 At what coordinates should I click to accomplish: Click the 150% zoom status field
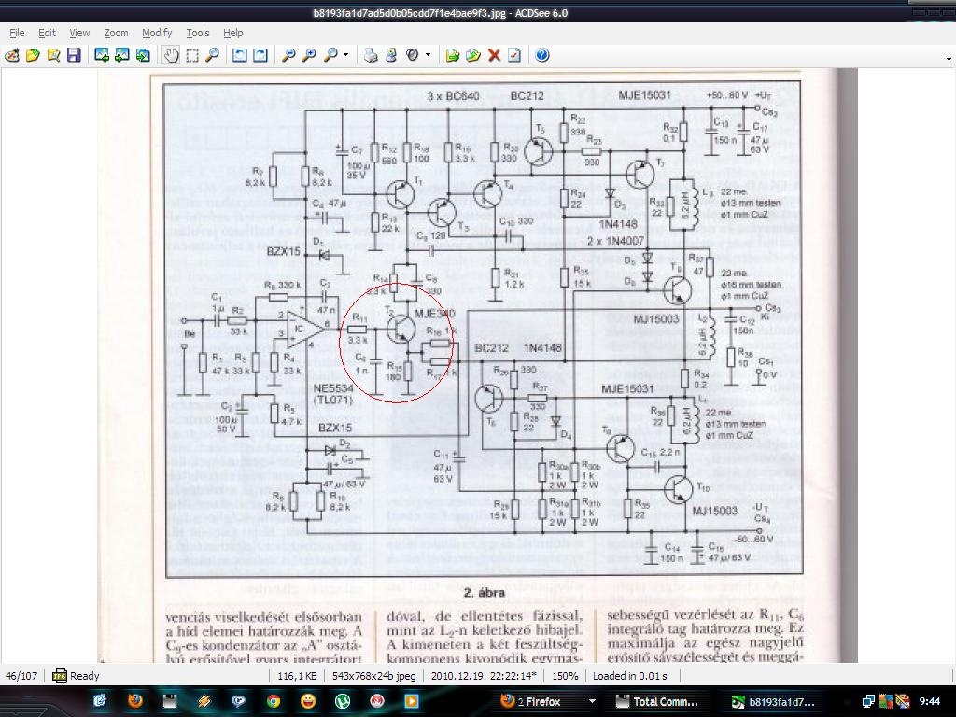pyautogui.click(x=565, y=676)
